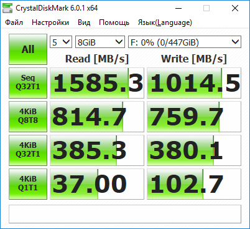Expand the test count dropdown showing 5

click(61, 42)
